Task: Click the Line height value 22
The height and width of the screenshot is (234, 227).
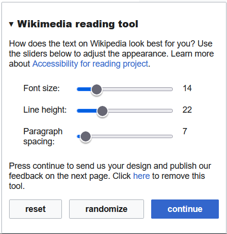Action: pyautogui.click(x=187, y=110)
